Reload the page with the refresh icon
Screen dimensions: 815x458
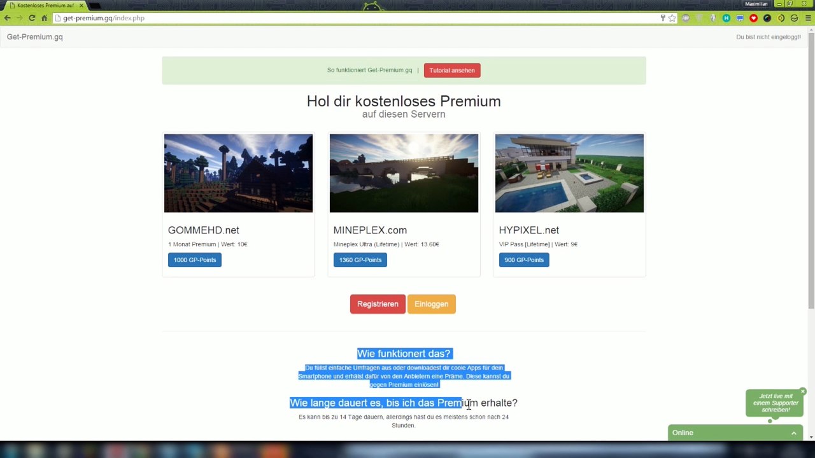click(32, 18)
